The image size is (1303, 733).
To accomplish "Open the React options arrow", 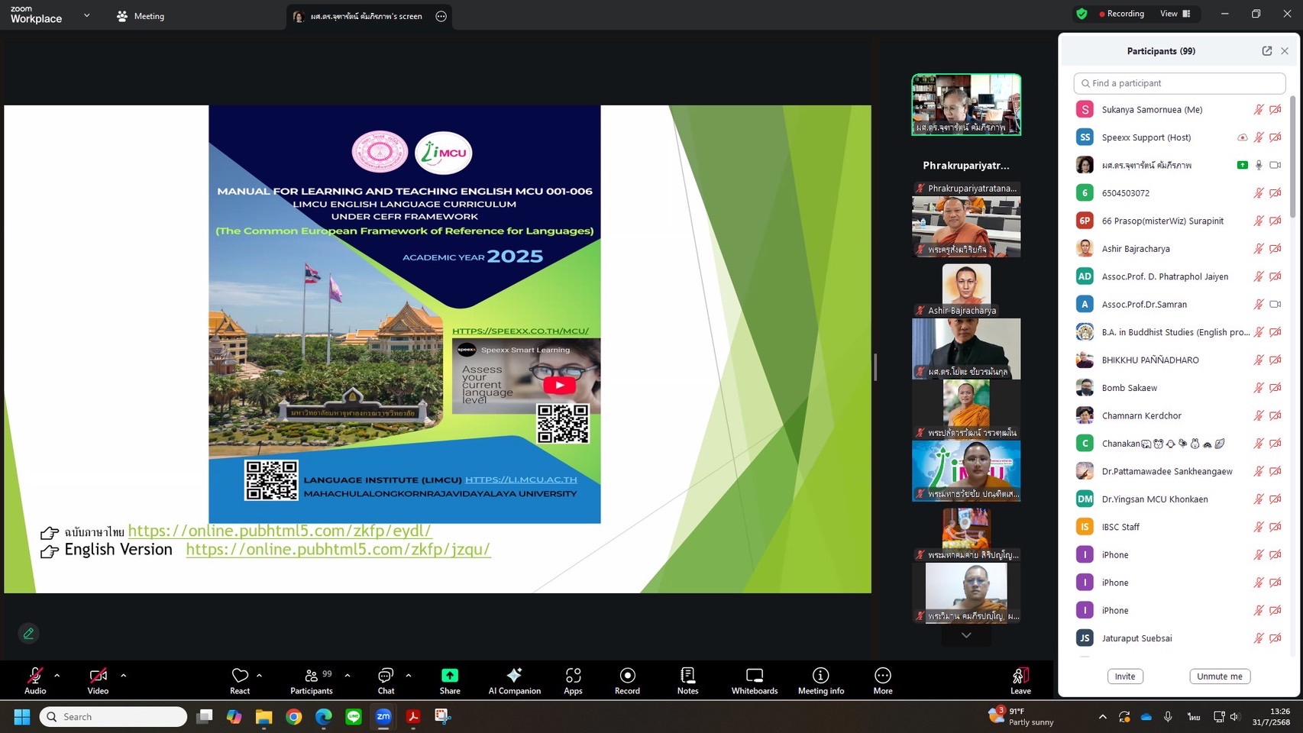I will click(260, 675).
